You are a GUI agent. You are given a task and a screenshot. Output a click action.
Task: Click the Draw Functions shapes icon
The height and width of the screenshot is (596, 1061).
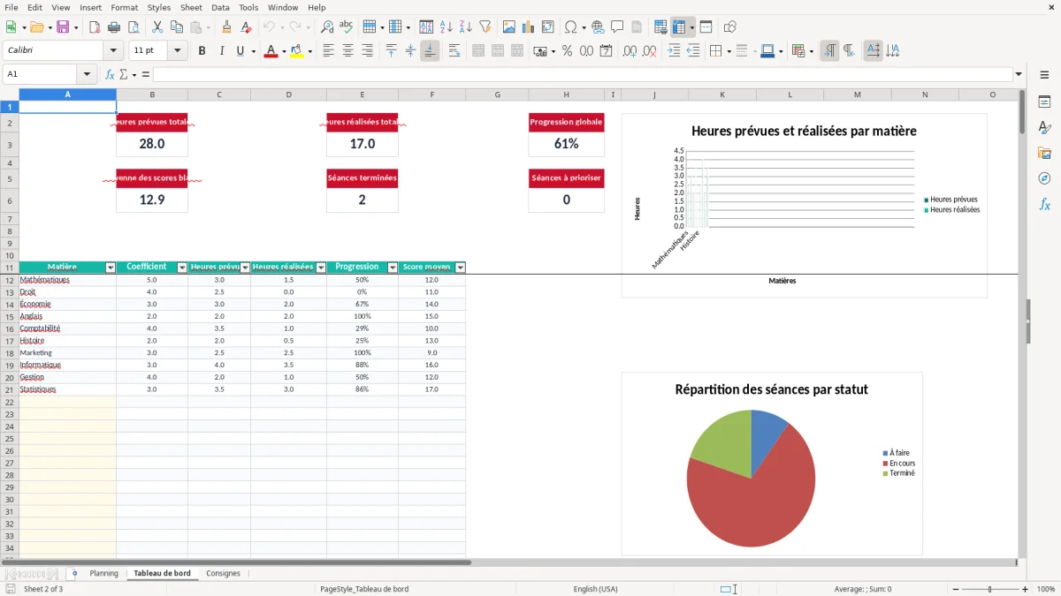730,27
